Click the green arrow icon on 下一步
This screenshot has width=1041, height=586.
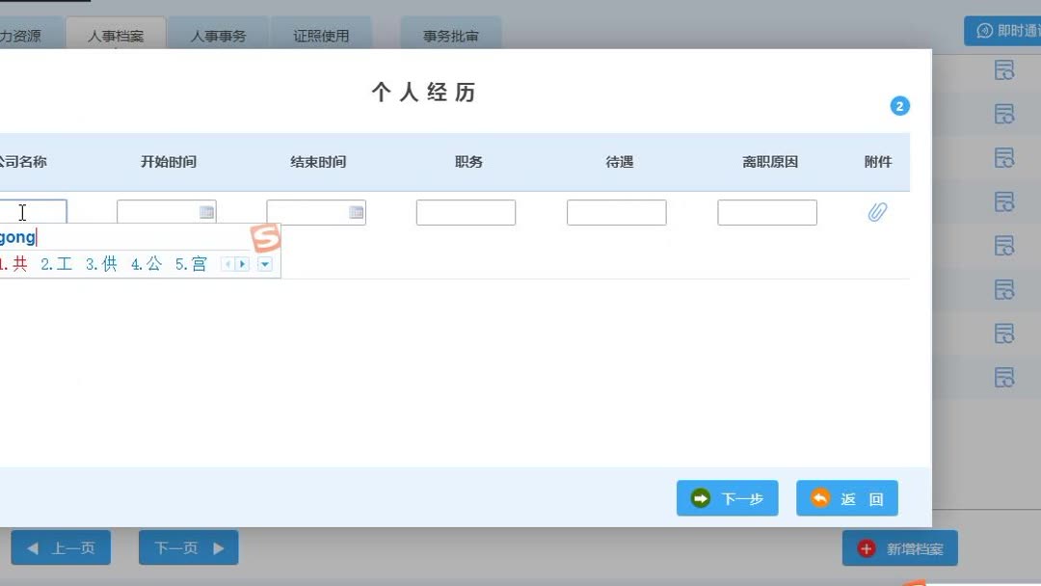pyautogui.click(x=701, y=498)
